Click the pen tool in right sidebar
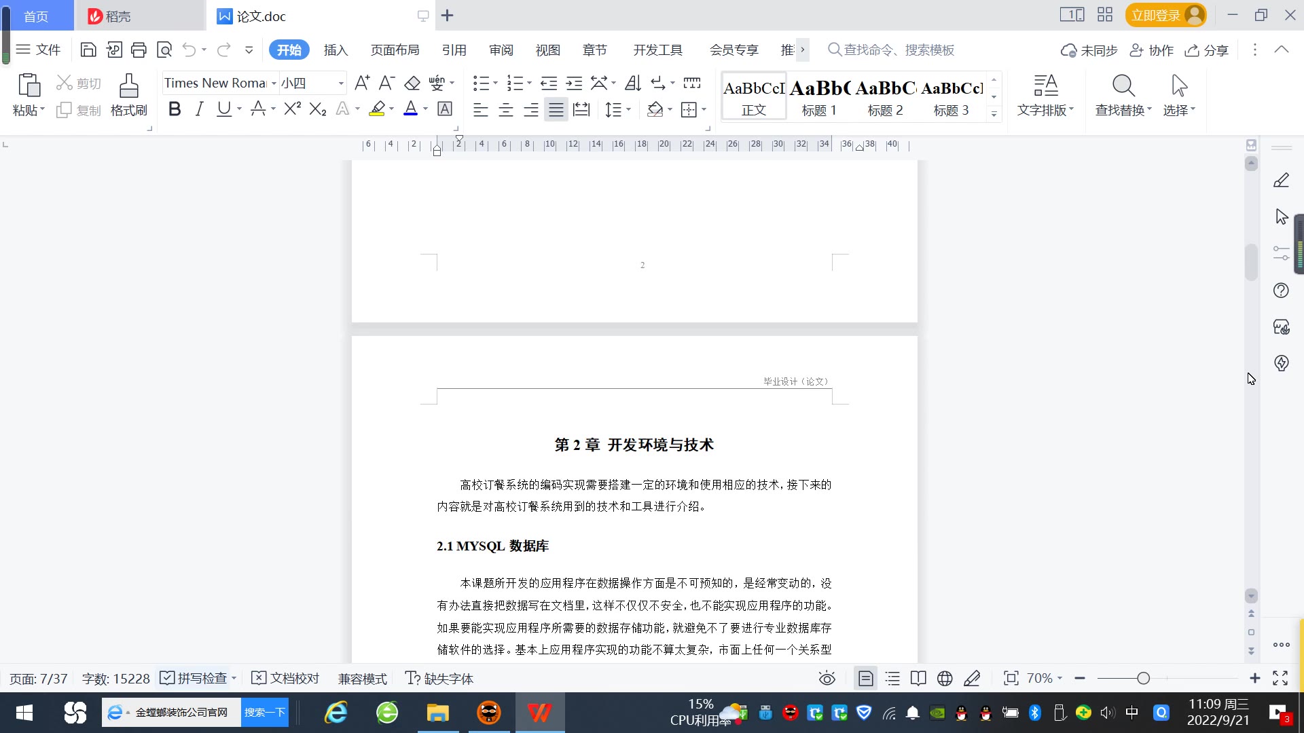Image resolution: width=1304 pixels, height=733 pixels. [x=1281, y=180]
